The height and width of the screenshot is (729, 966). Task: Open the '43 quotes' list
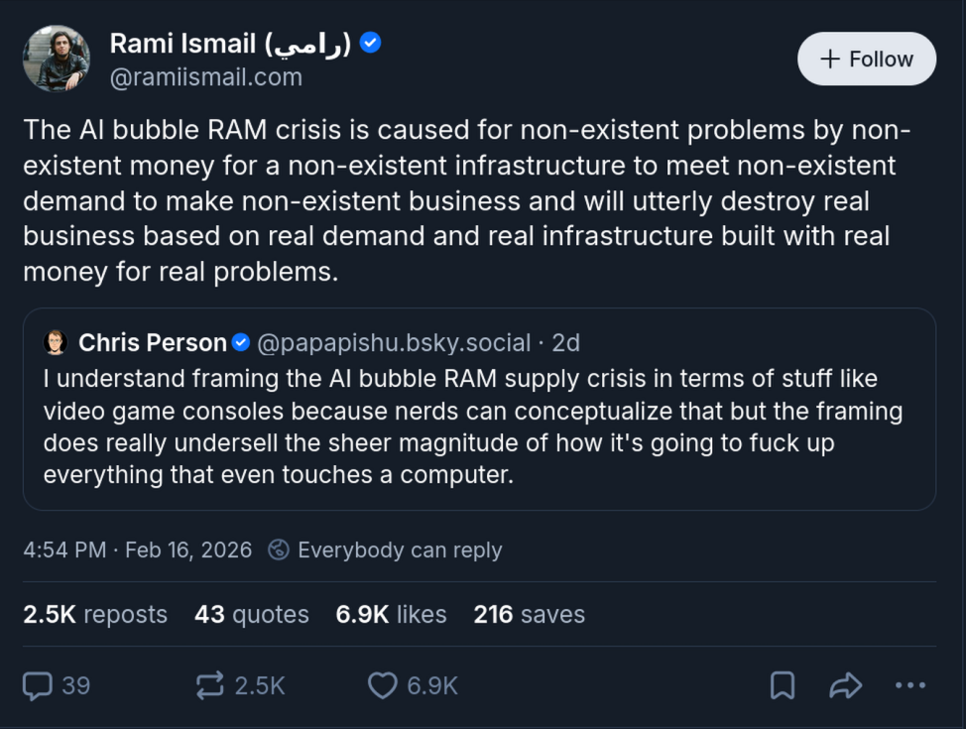tap(251, 614)
